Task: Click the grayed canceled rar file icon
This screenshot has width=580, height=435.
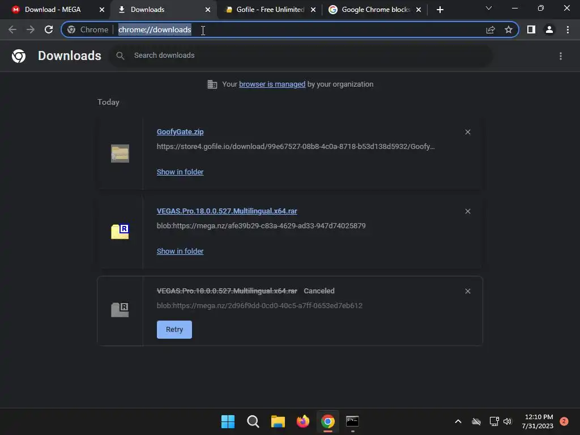Action: coord(120,310)
